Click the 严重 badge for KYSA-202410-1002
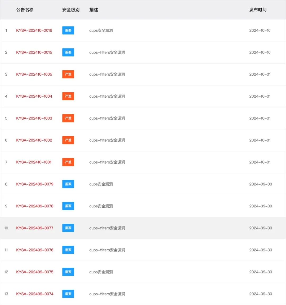 coord(68,140)
